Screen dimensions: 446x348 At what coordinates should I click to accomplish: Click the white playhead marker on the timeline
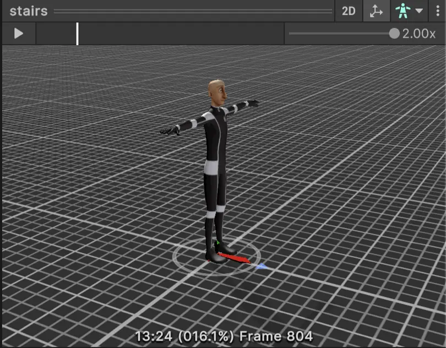pyautogui.click(x=77, y=34)
